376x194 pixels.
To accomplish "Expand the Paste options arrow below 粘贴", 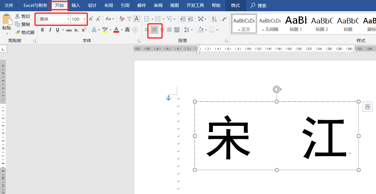I will point(7,33).
